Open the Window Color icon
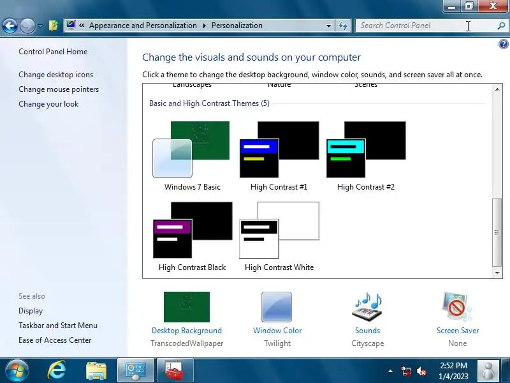Screen dimensions: 510x383 277,307
